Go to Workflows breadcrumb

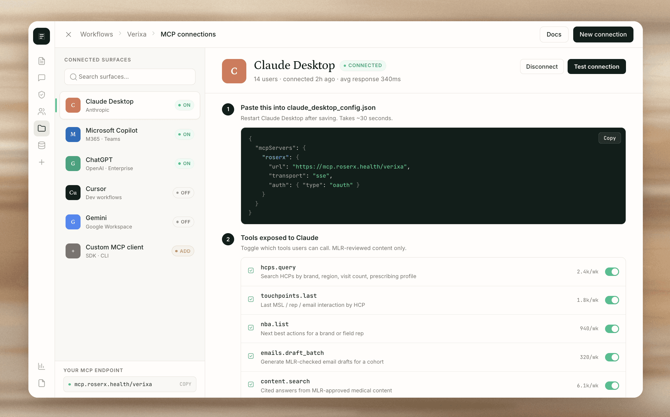point(96,34)
